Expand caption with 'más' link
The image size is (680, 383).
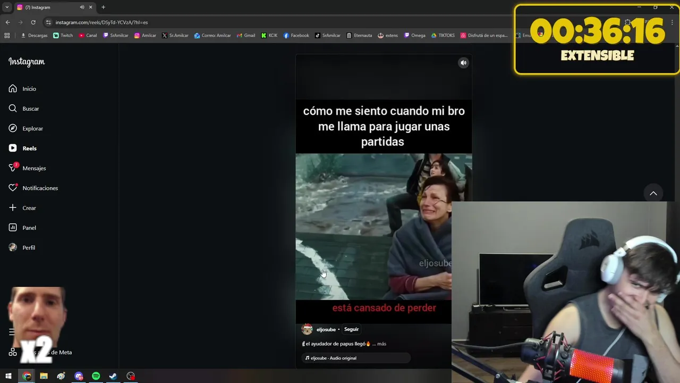381,344
